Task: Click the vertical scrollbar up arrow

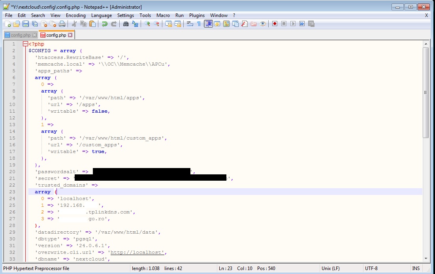Action: [426, 44]
